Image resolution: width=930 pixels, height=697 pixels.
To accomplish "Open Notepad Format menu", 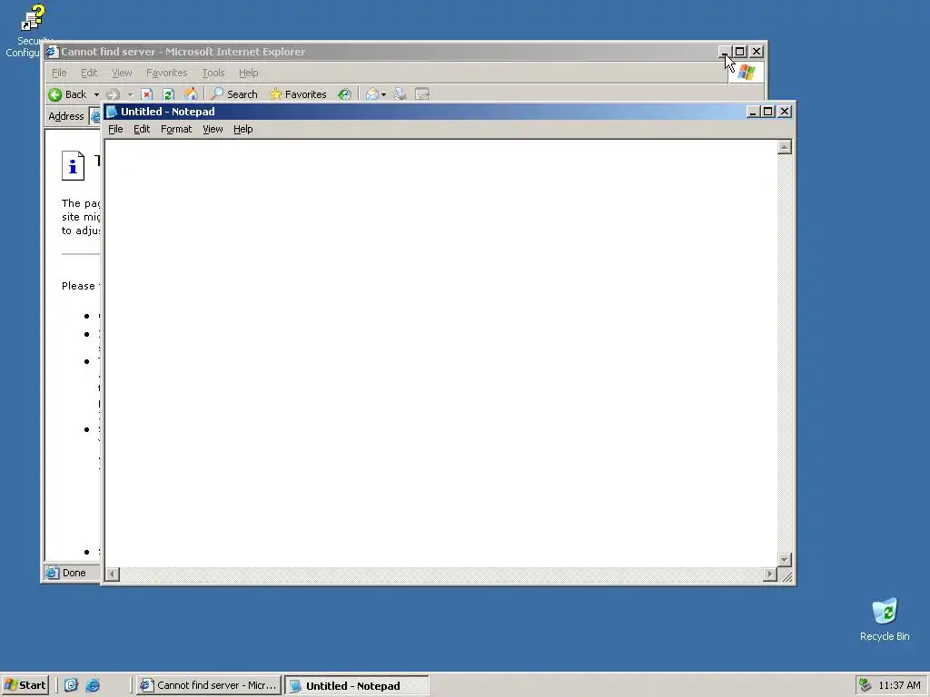I will pyautogui.click(x=176, y=129).
